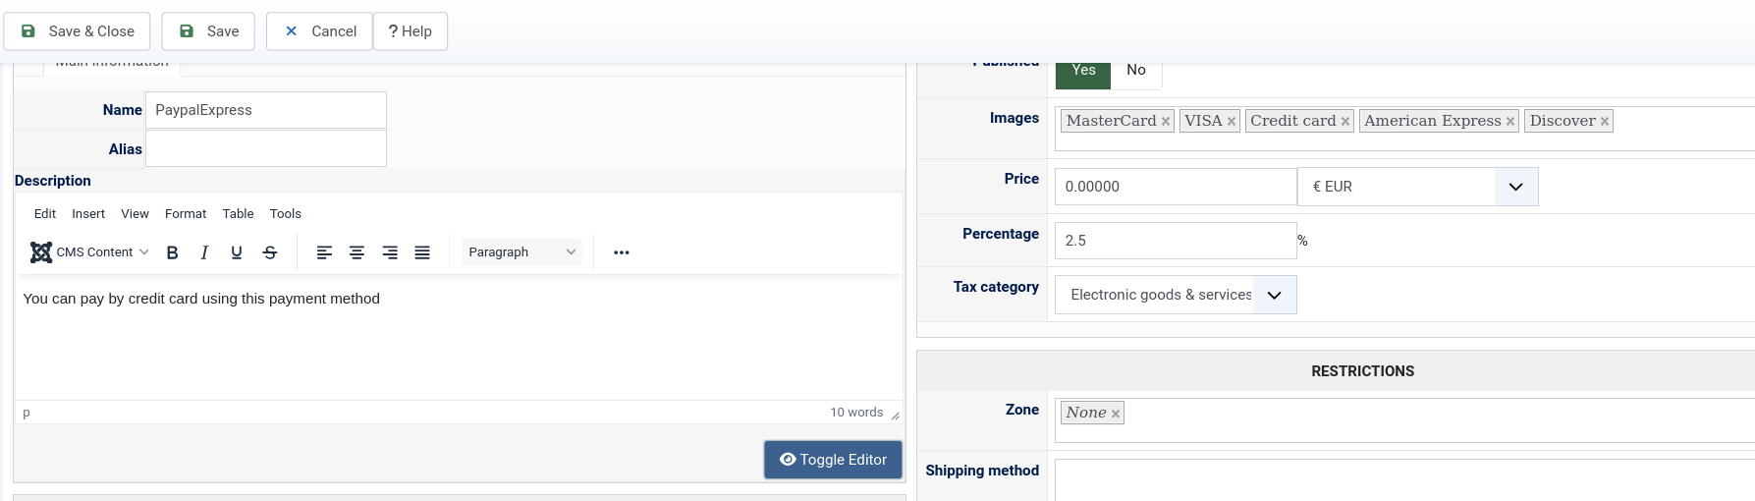Toggle underline formatting

pos(237,252)
